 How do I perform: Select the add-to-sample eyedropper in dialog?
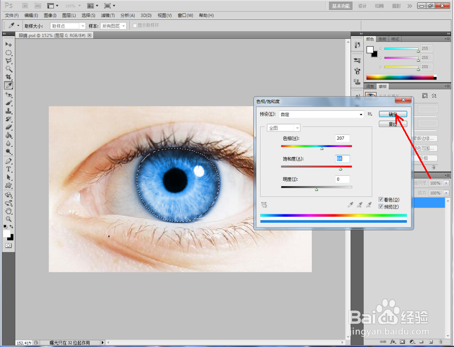tap(359, 205)
